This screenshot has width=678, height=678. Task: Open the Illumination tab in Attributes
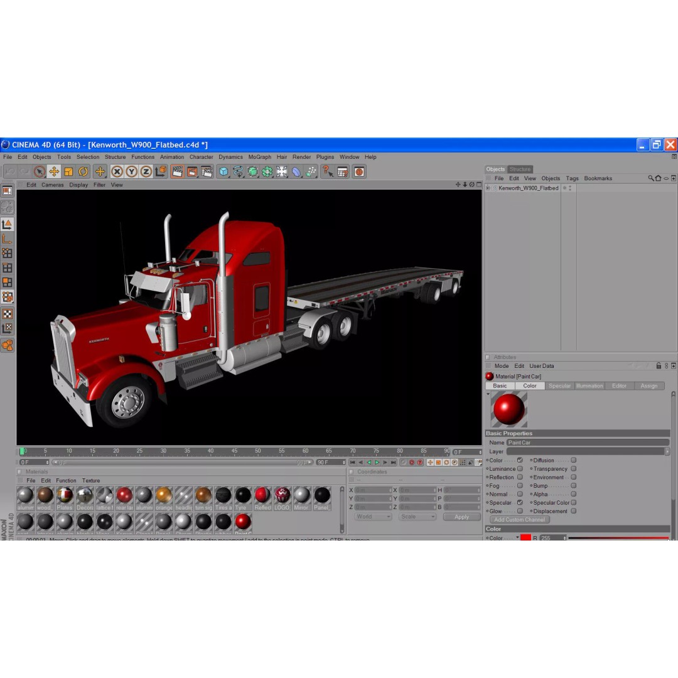click(589, 385)
